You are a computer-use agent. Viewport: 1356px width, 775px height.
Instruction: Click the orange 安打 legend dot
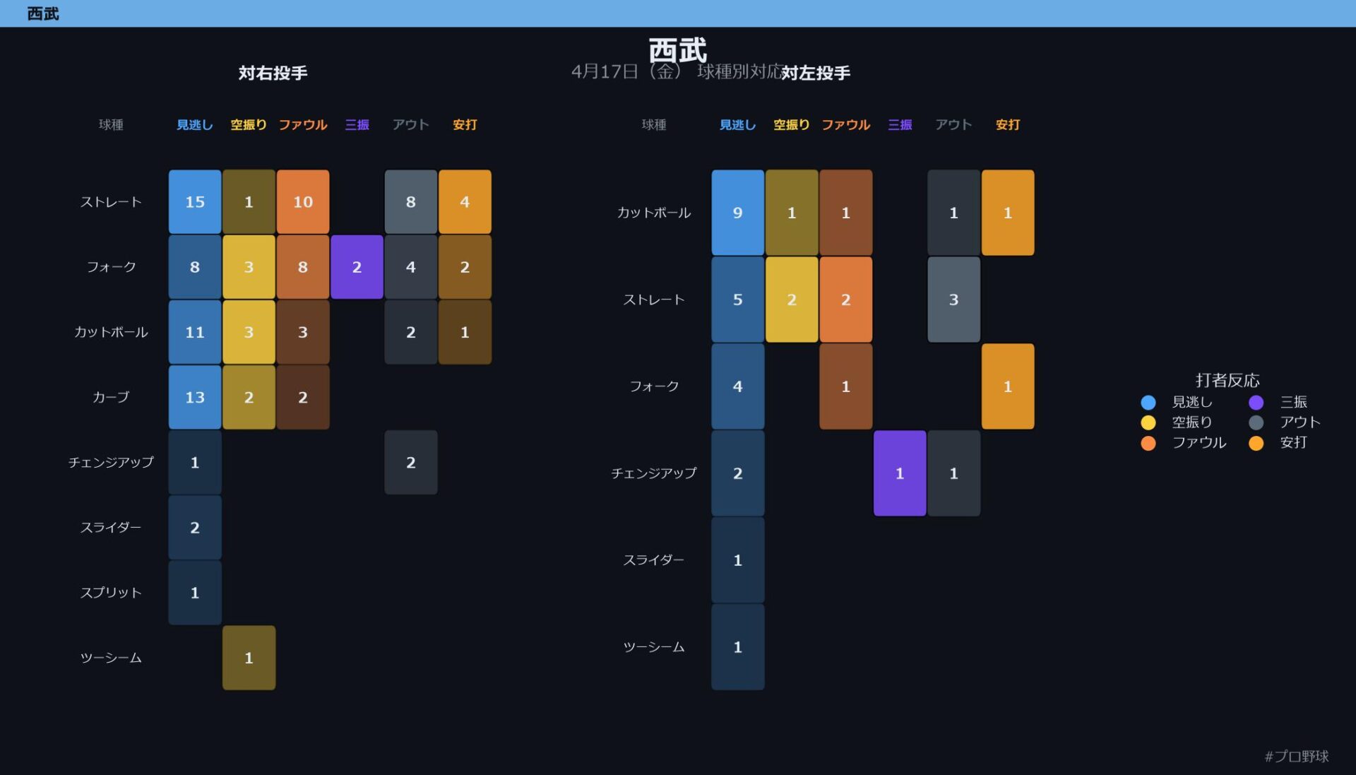coord(1256,443)
